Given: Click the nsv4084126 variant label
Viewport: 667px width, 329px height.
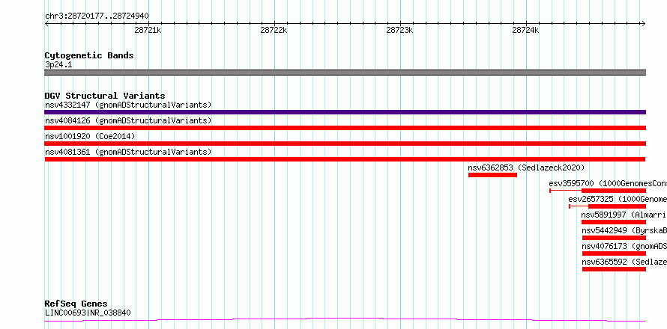Looking at the screenshot, I should coord(128,120).
